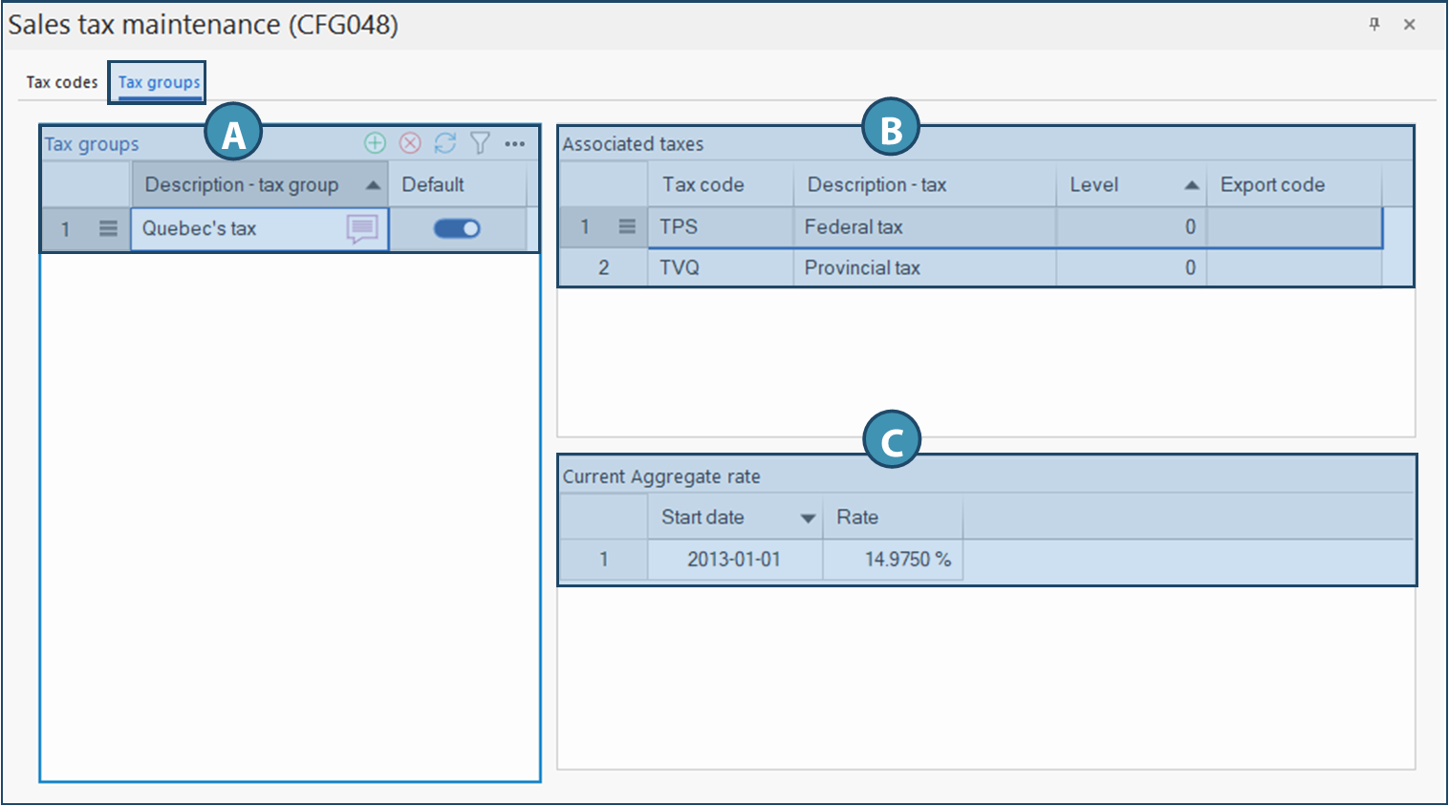Refresh the Tax groups list

[445, 143]
